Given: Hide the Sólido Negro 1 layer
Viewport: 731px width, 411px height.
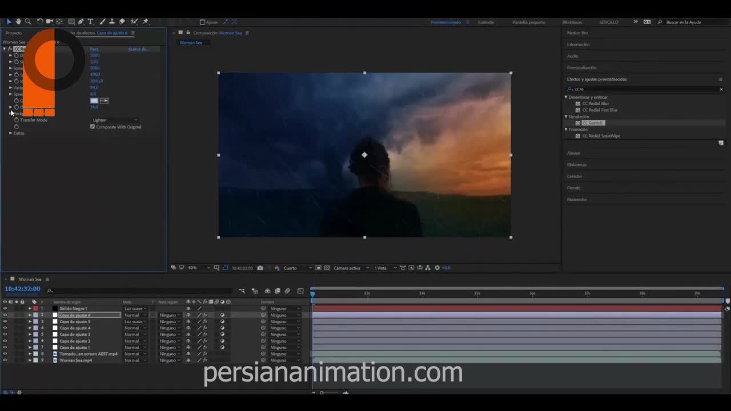Looking at the screenshot, I should click(5, 308).
